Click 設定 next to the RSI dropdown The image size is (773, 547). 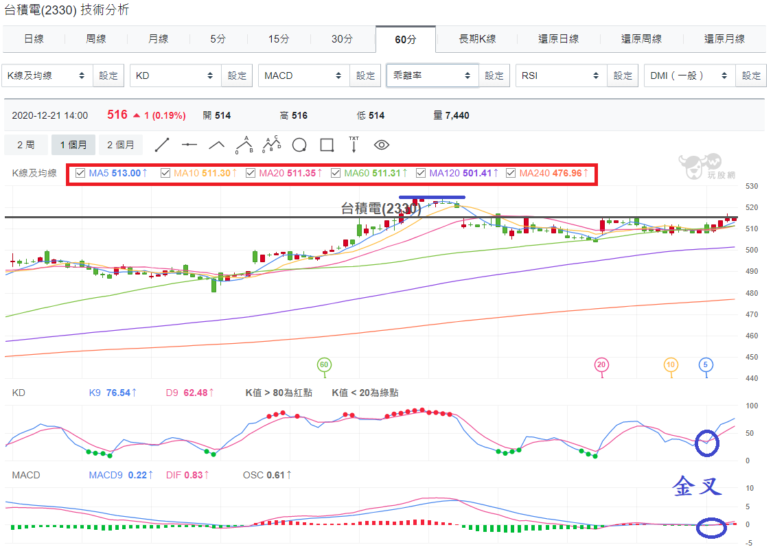[623, 75]
